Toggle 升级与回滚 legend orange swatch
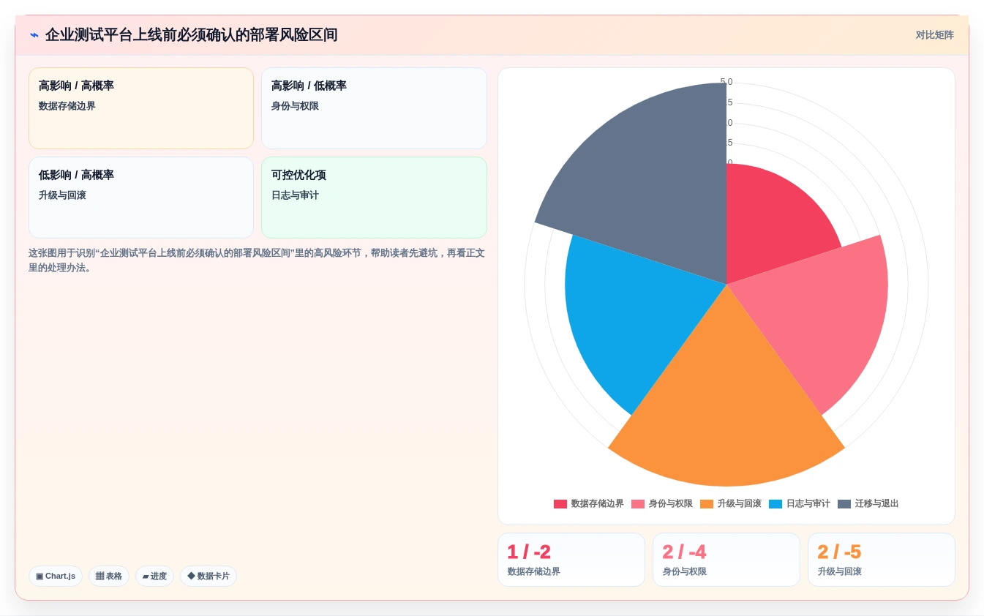This screenshot has height=616, width=984. (x=707, y=504)
